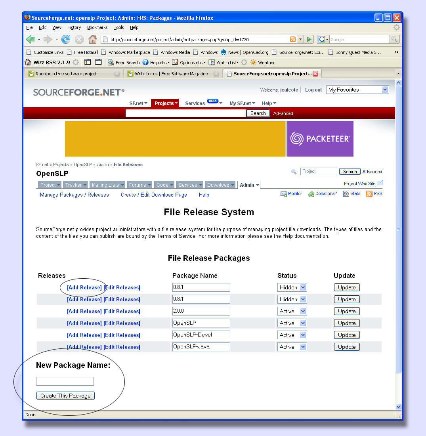The height and width of the screenshot is (436, 426).
Task: Click the New Package Name input field
Action: point(65,381)
